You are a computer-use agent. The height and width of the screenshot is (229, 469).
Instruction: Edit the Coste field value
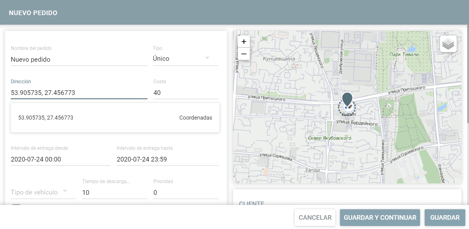186,93
